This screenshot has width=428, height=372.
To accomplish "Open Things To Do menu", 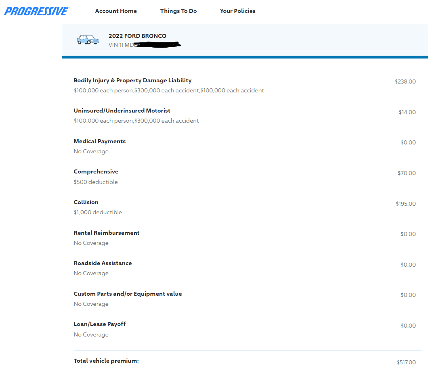I will click(178, 11).
